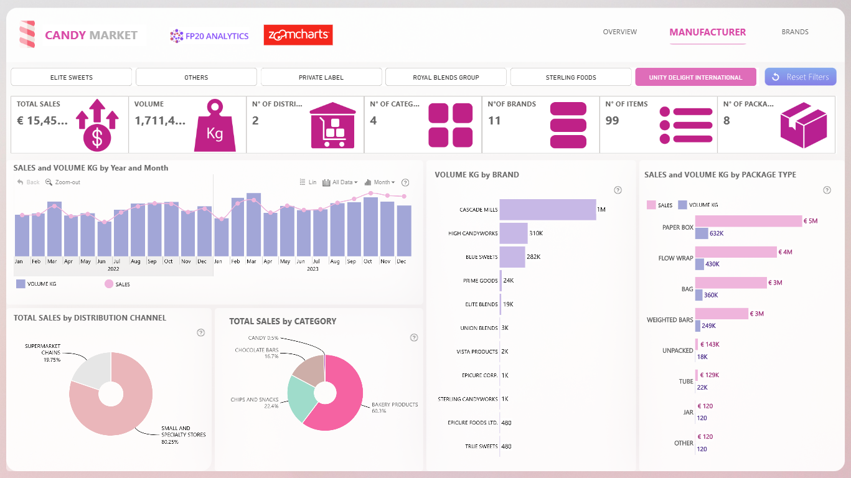This screenshot has height=478, width=851.
Task: Filter by Sterling Foods manufacturer
Action: (x=571, y=77)
